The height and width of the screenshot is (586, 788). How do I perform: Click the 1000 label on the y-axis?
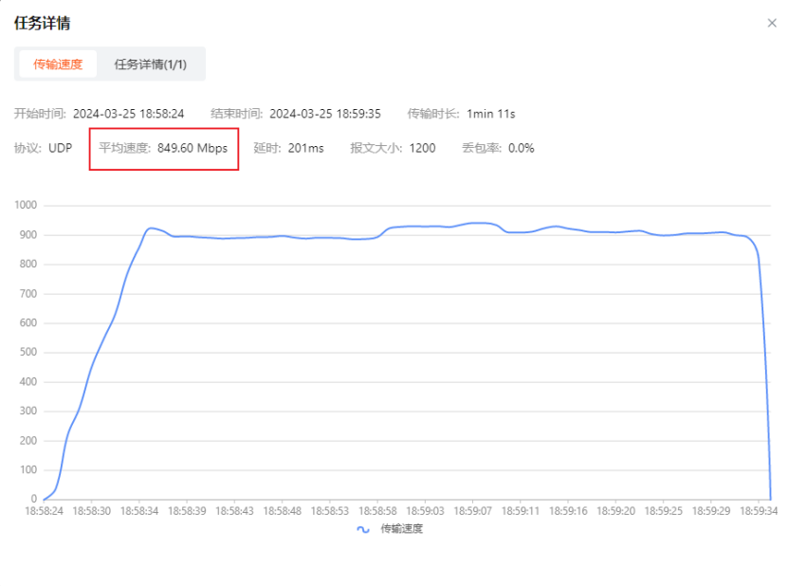(x=26, y=206)
